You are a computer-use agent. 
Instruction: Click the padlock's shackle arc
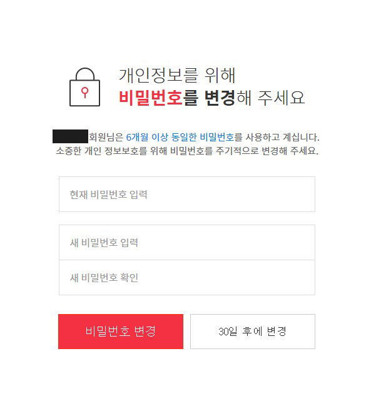point(84,74)
